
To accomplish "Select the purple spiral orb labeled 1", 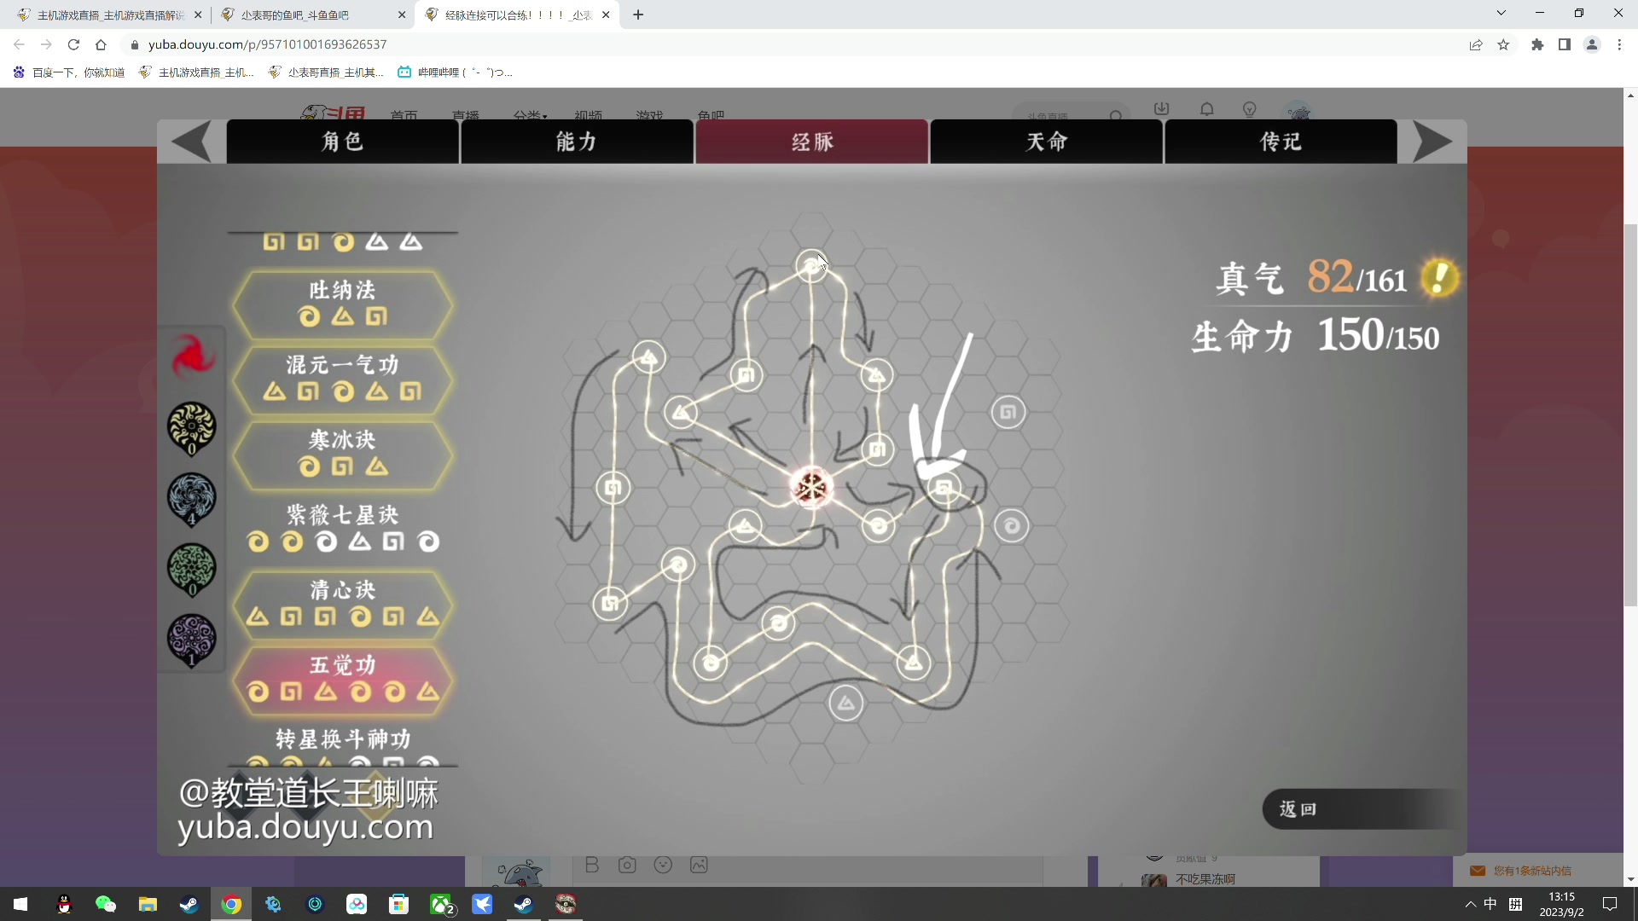I will [192, 639].
